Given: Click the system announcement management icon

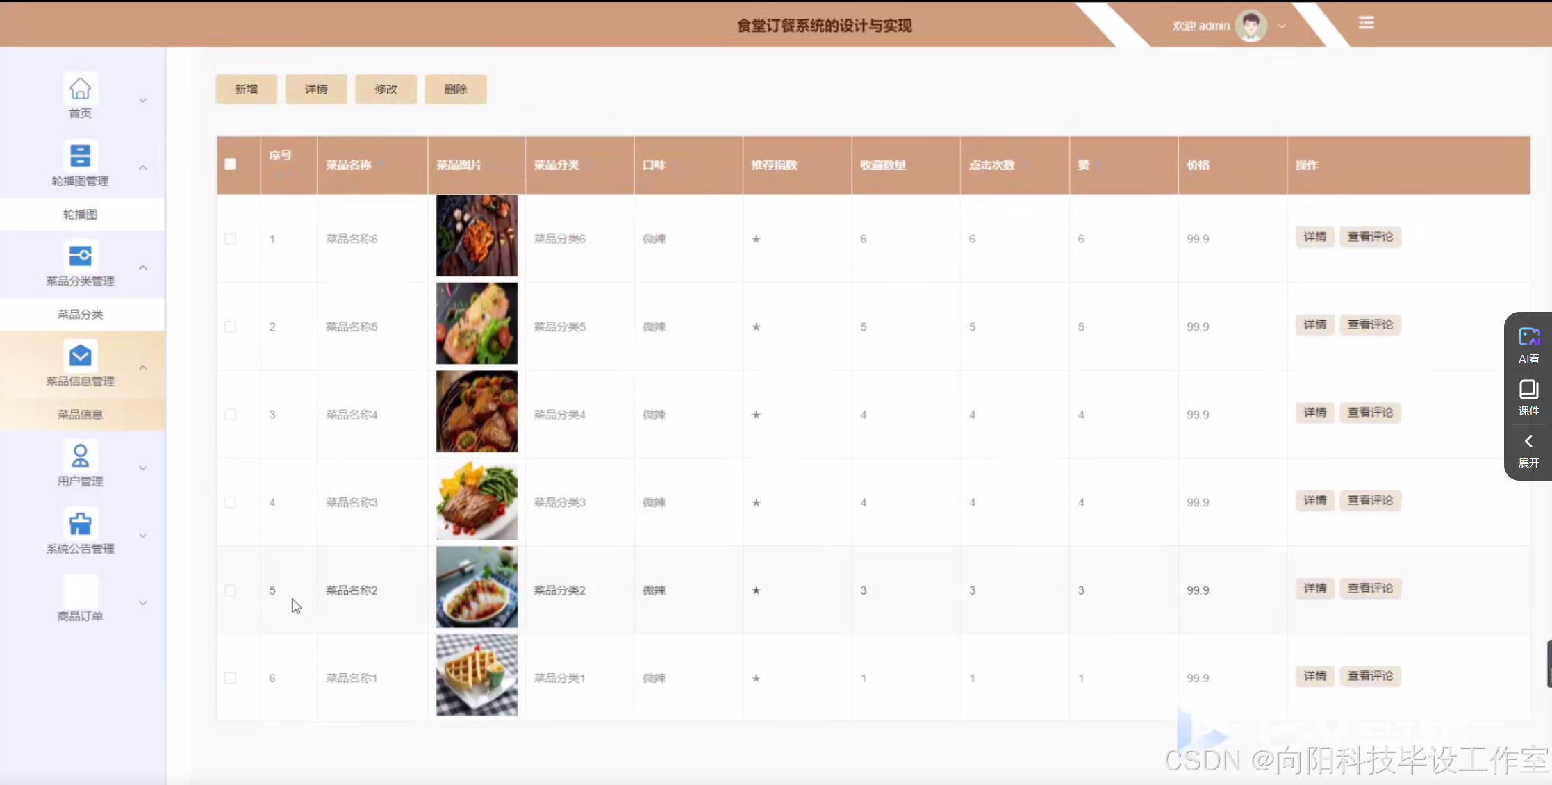Looking at the screenshot, I should point(80,523).
